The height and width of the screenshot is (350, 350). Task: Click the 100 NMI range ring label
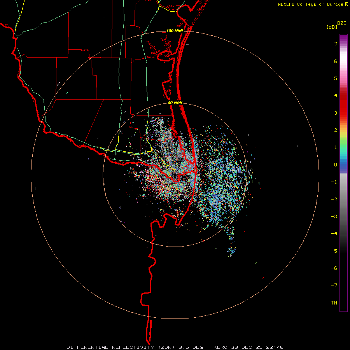(175, 31)
